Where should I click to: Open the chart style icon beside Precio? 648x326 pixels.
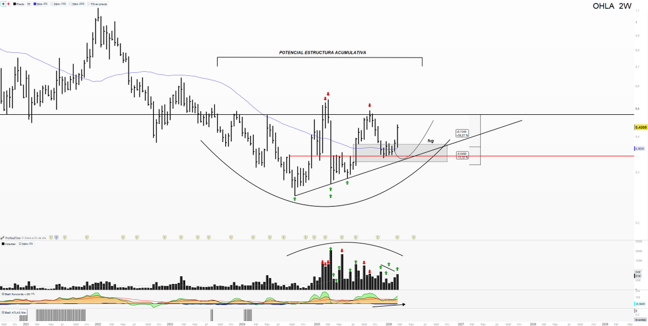pyautogui.click(x=29, y=4)
